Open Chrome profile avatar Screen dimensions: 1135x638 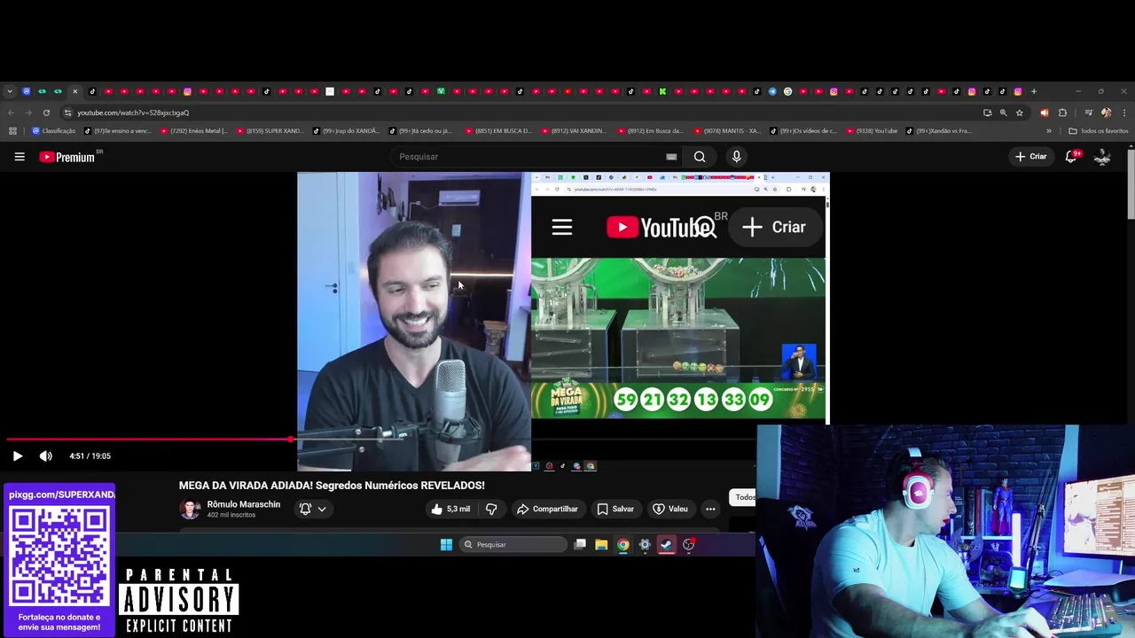pos(1106,113)
